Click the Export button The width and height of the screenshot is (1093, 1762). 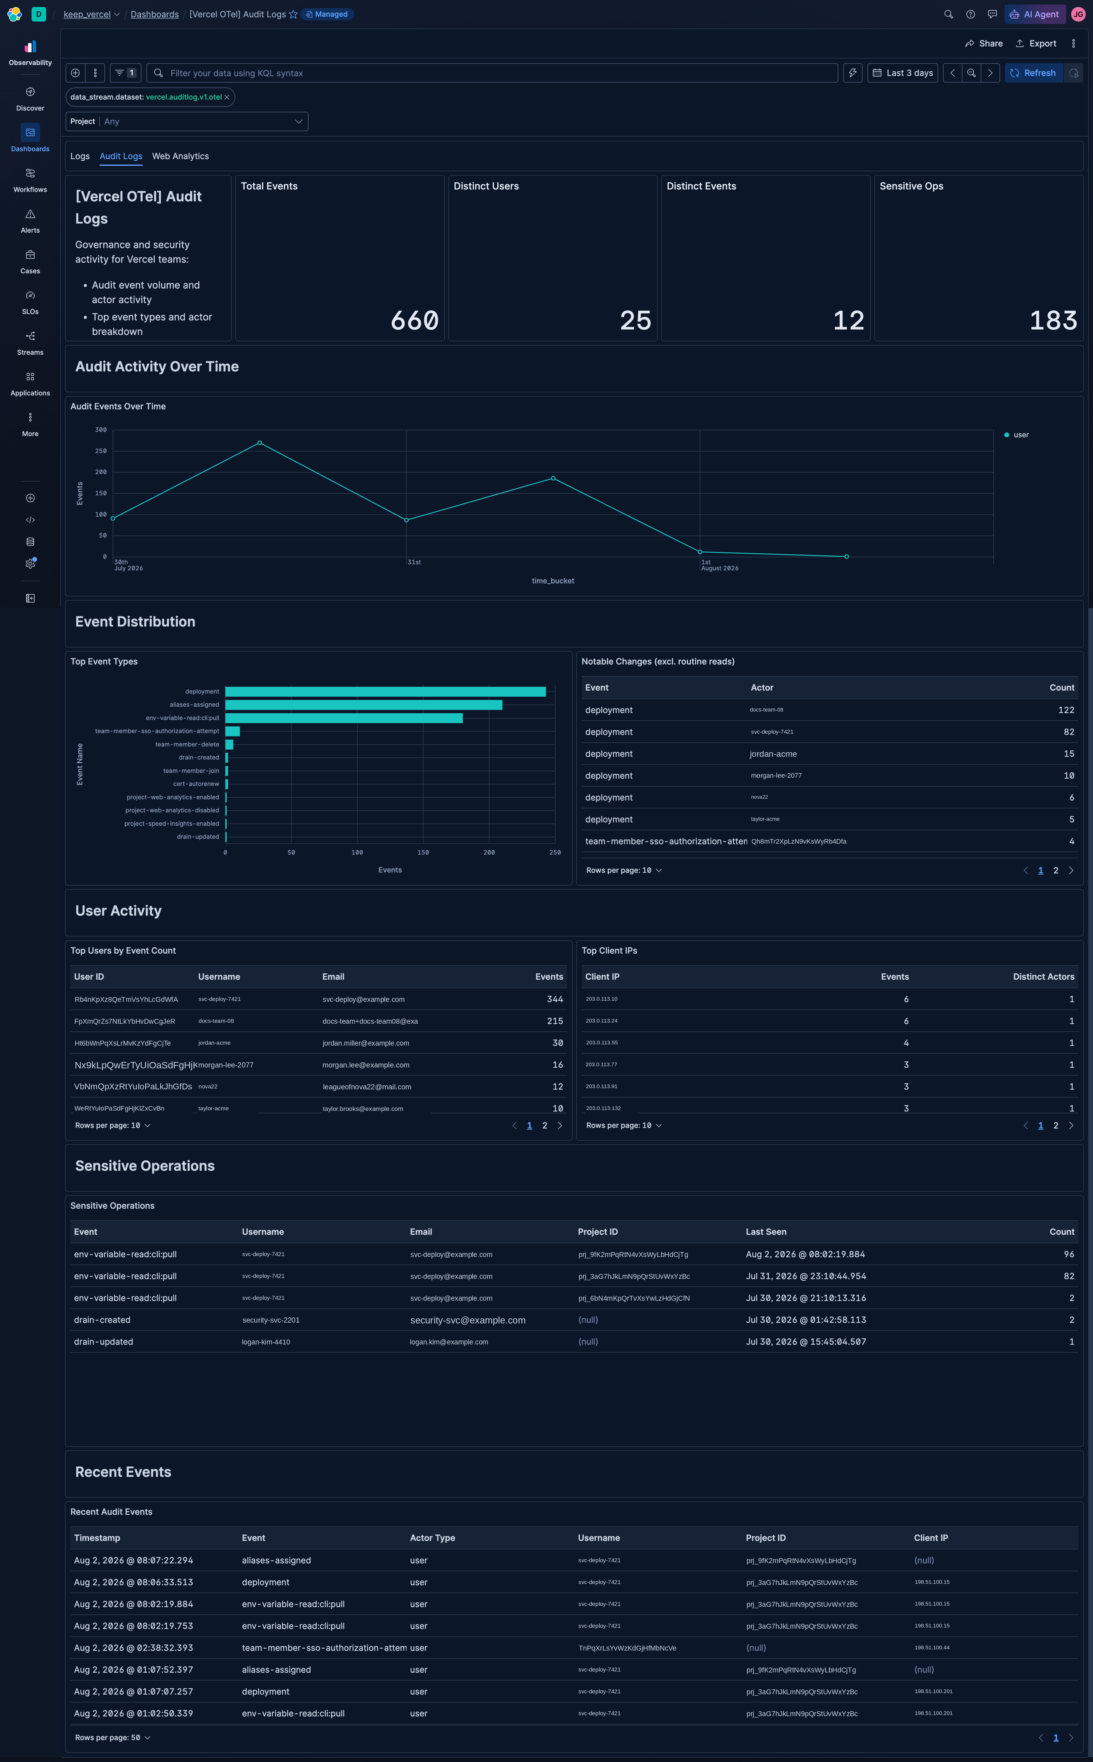click(x=1035, y=43)
